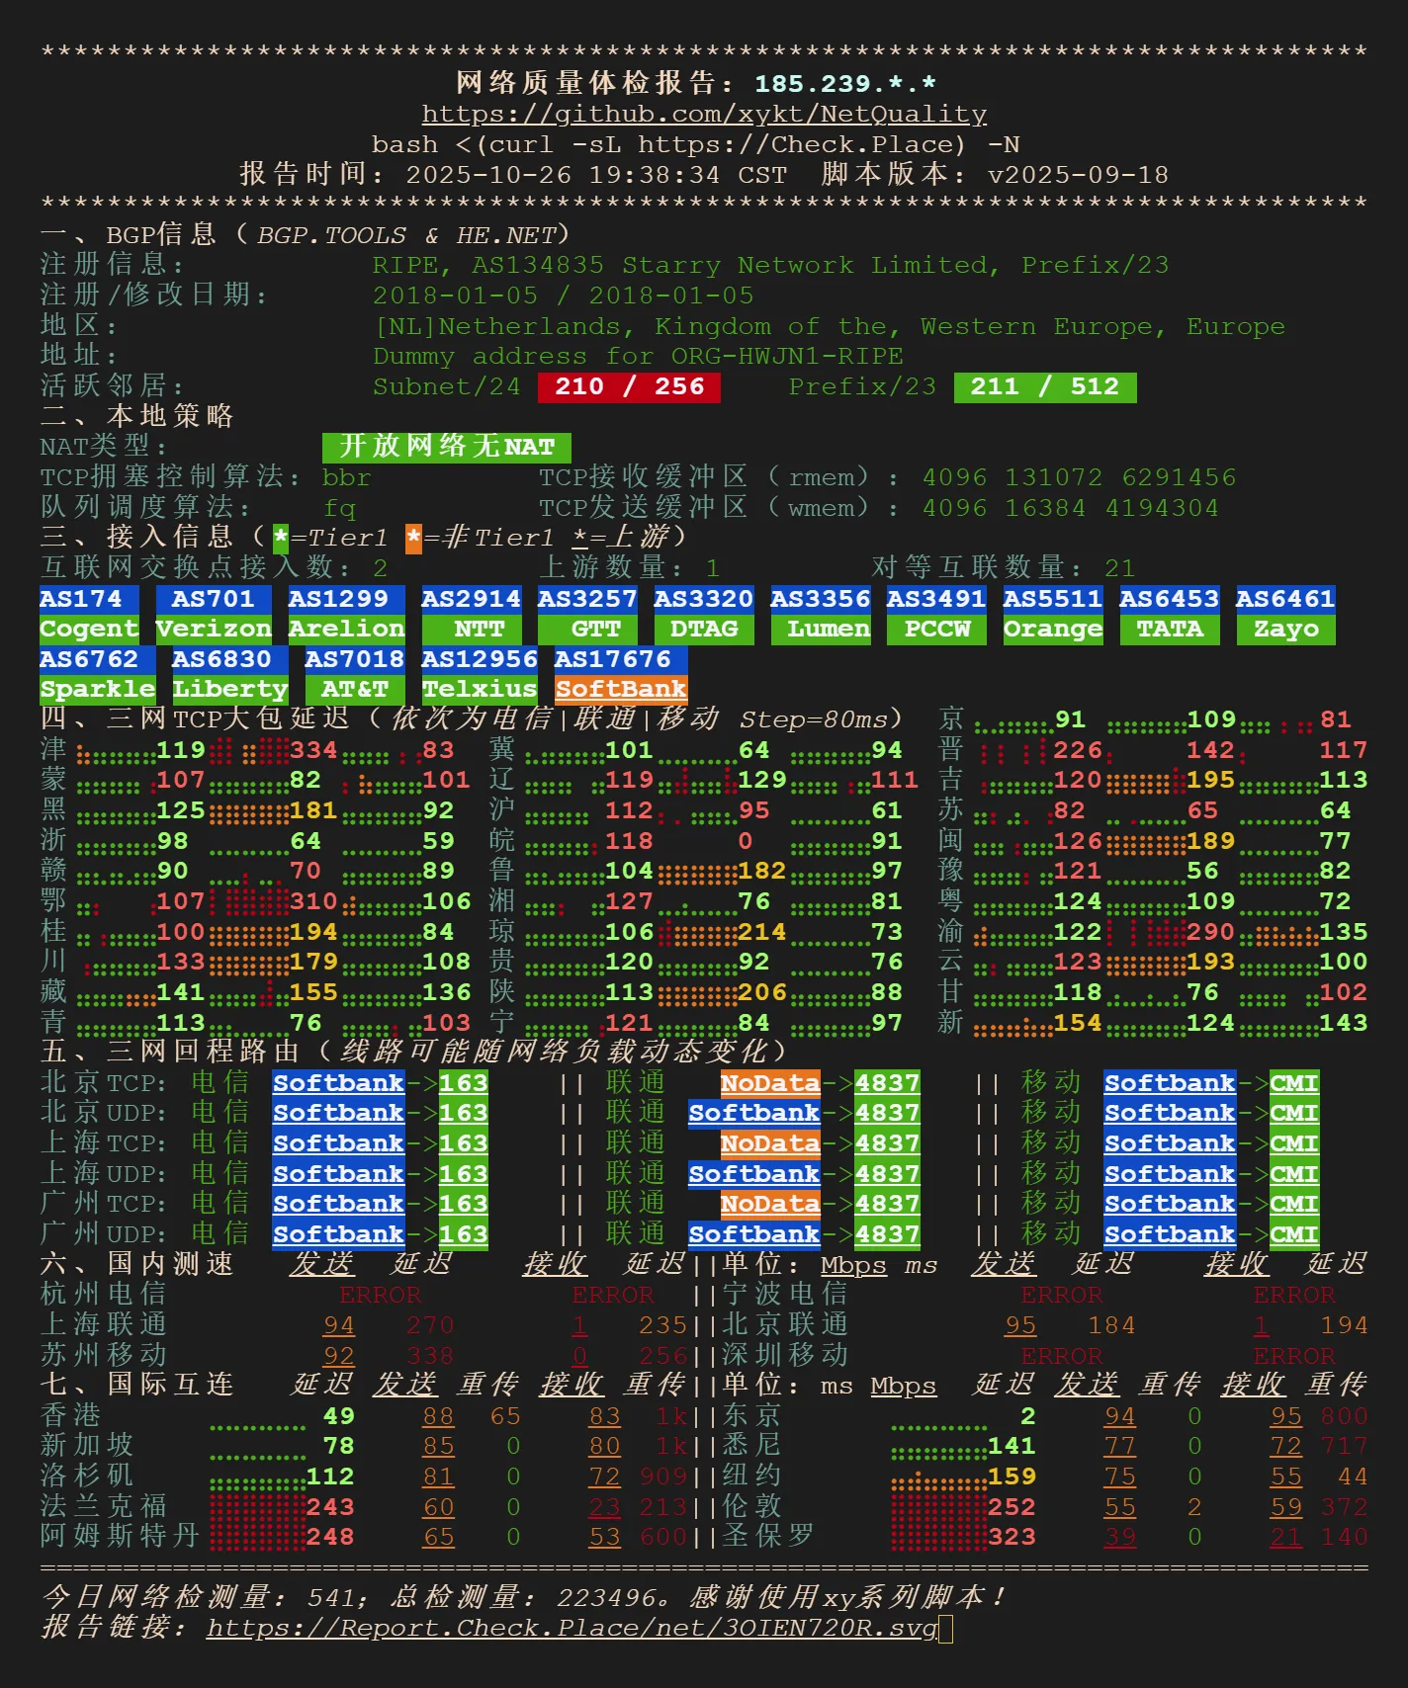Select 4837 in the 上海UDP 联通 route

[887, 1174]
